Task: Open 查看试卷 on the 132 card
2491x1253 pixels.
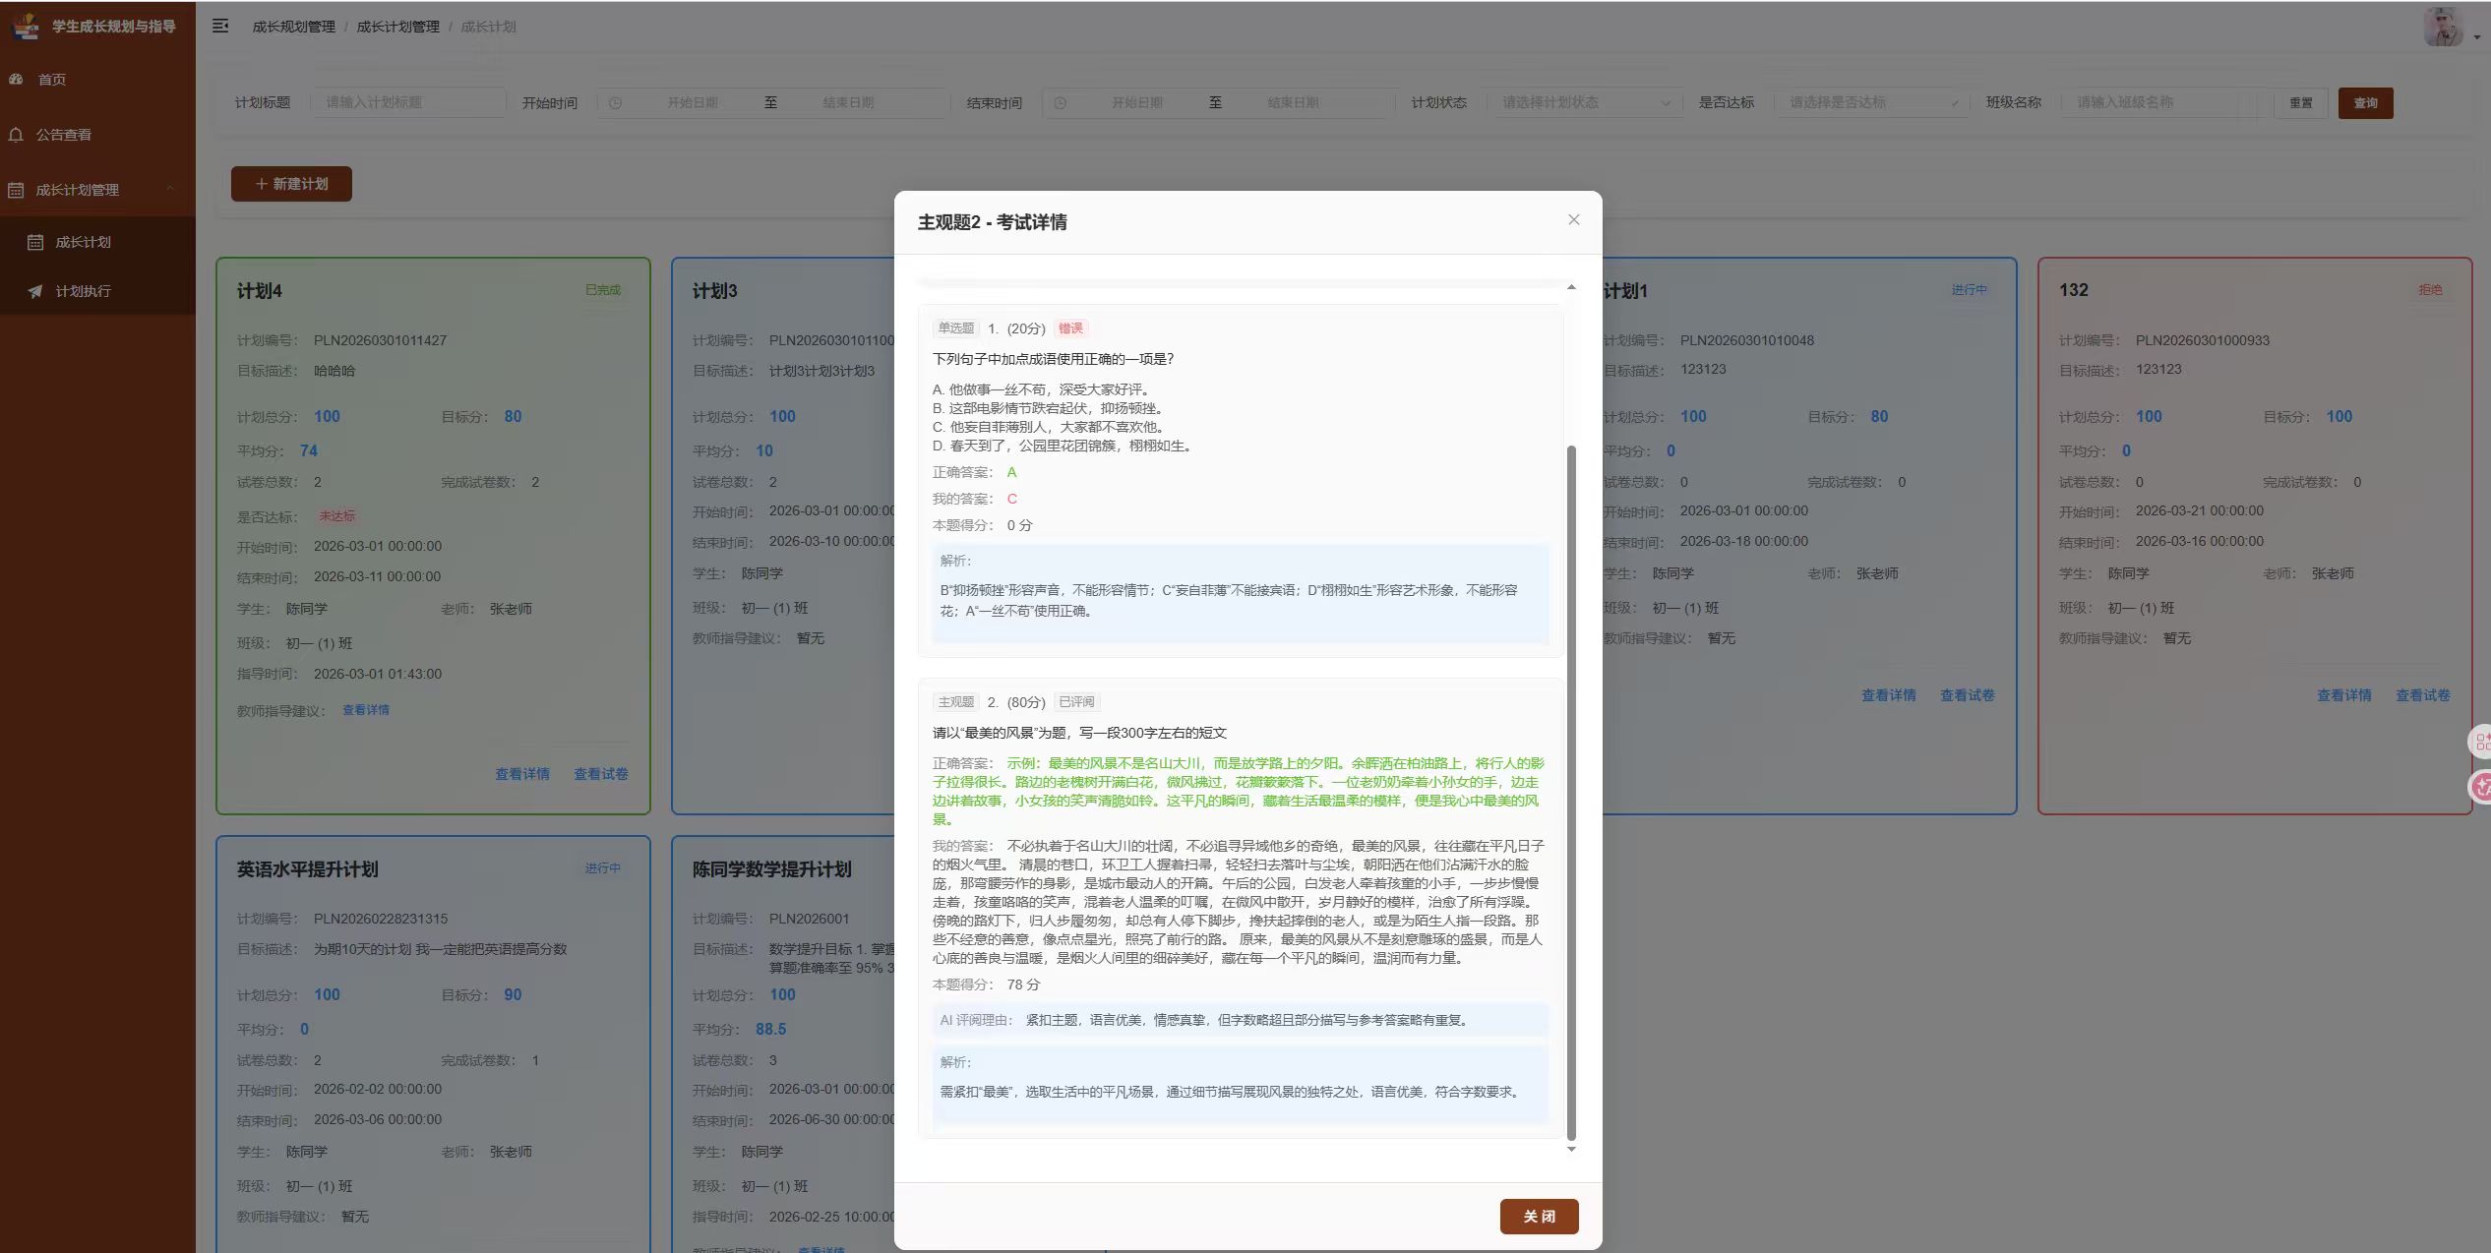Action: pyautogui.click(x=2422, y=695)
